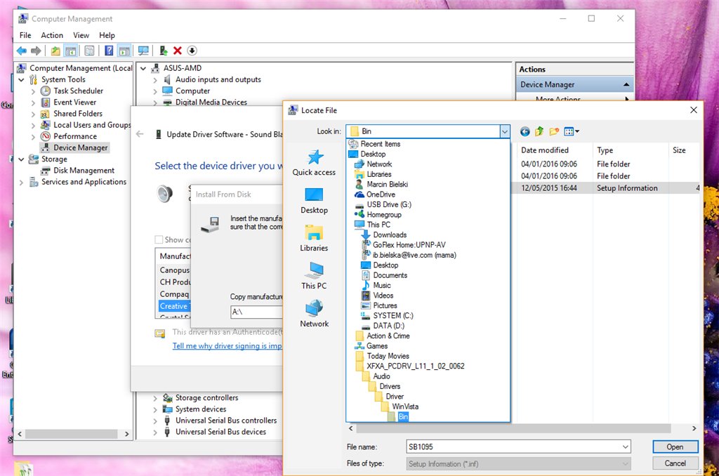719x476 pixels.
Task: Toggle Show/Hide Action Pane toolbar icon
Action: [124, 51]
